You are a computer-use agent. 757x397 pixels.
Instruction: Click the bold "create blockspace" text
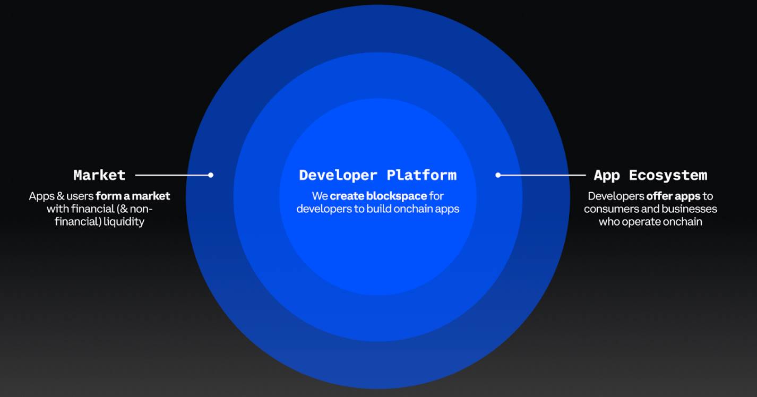tap(379, 196)
